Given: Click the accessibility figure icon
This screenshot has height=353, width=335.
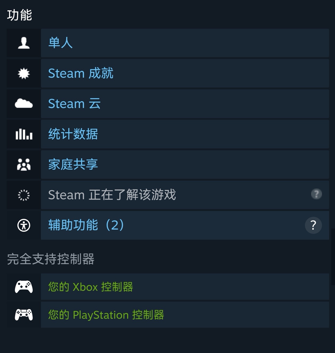Looking at the screenshot, I should [24, 225].
